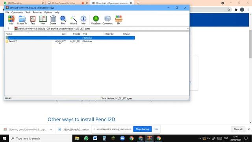Click the browser page vertical scrollbar
This screenshot has width=252, height=142.
pyautogui.click(x=250, y=44)
